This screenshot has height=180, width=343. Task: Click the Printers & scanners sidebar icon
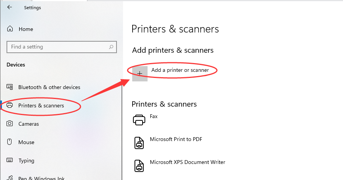pos(10,105)
